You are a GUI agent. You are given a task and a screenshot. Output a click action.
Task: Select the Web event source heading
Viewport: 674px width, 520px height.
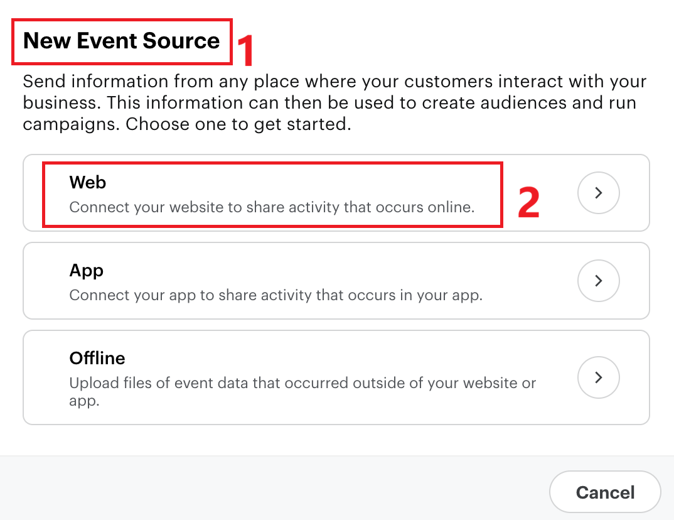click(x=88, y=183)
